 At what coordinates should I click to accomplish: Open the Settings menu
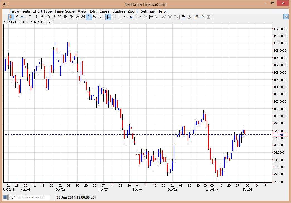point(148,11)
